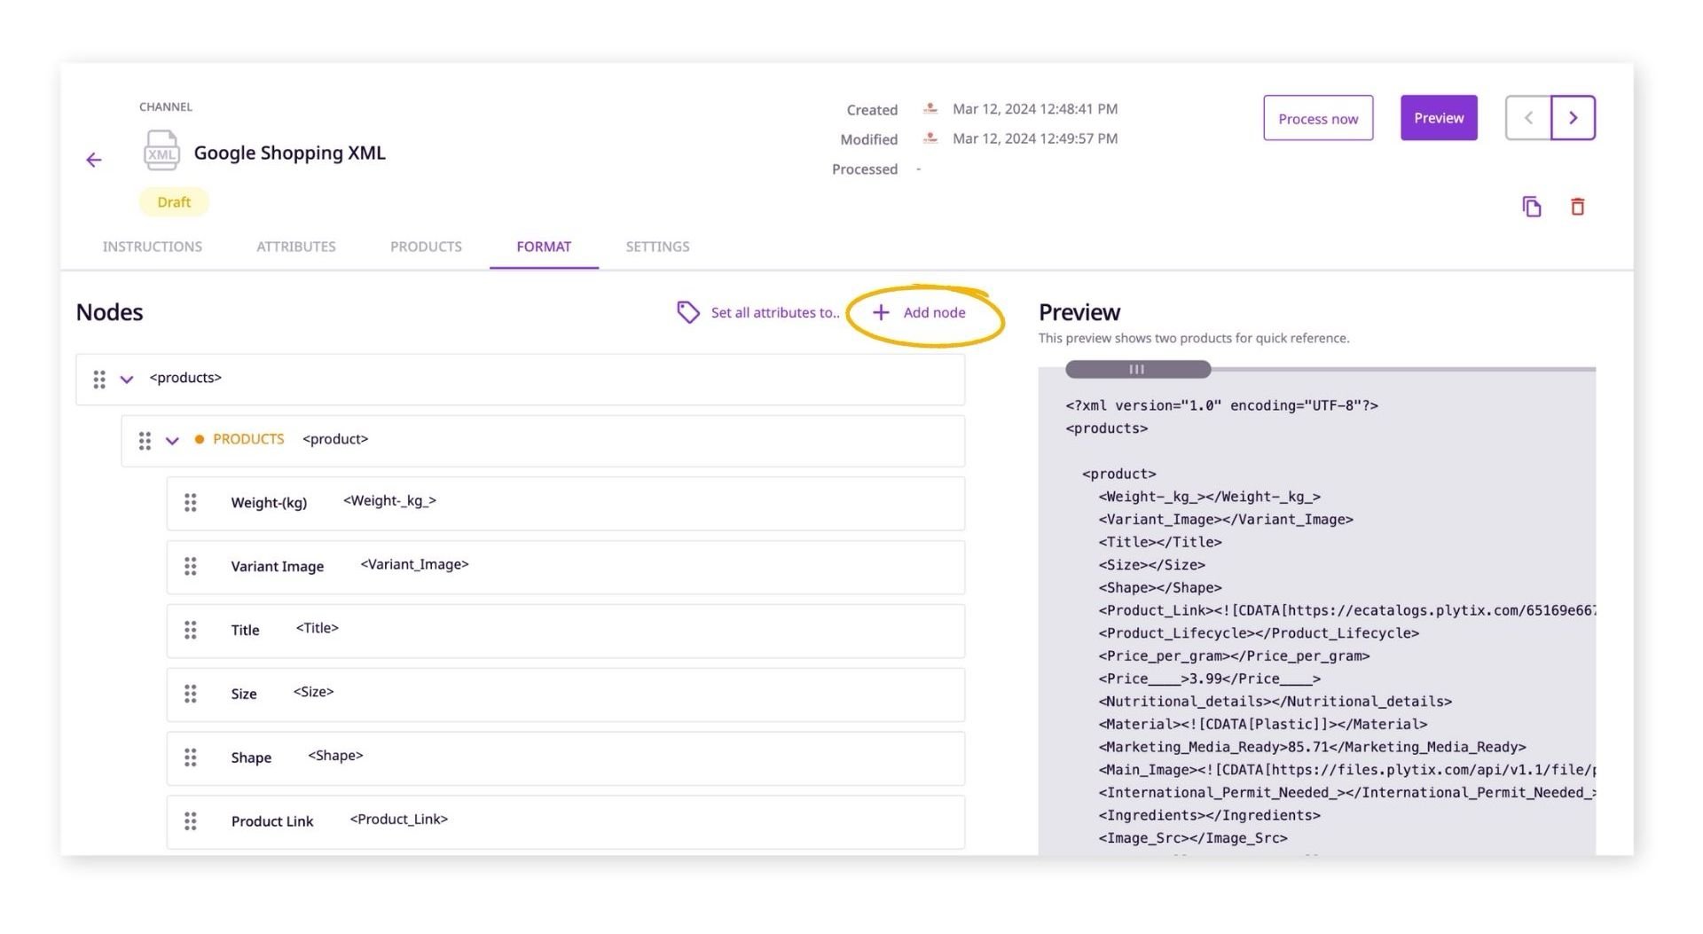Collapse the PRODUCTS <product> node
Image resolution: width=1703 pixels, height=934 pixels.
point(172,441)
